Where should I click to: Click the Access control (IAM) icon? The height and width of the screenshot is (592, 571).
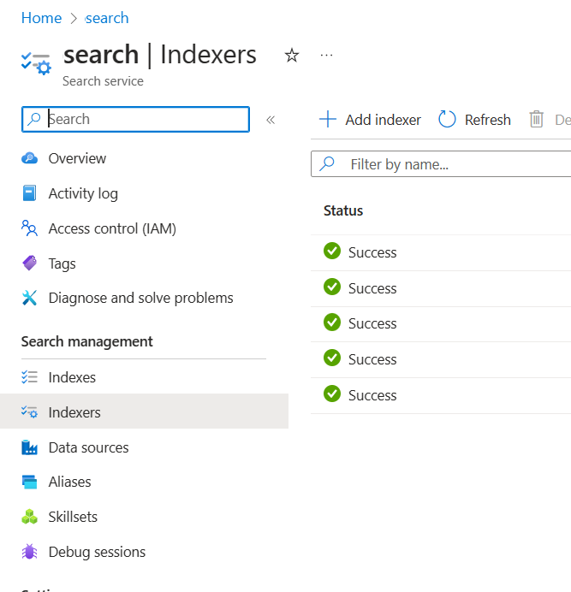[x=30, y=228]
